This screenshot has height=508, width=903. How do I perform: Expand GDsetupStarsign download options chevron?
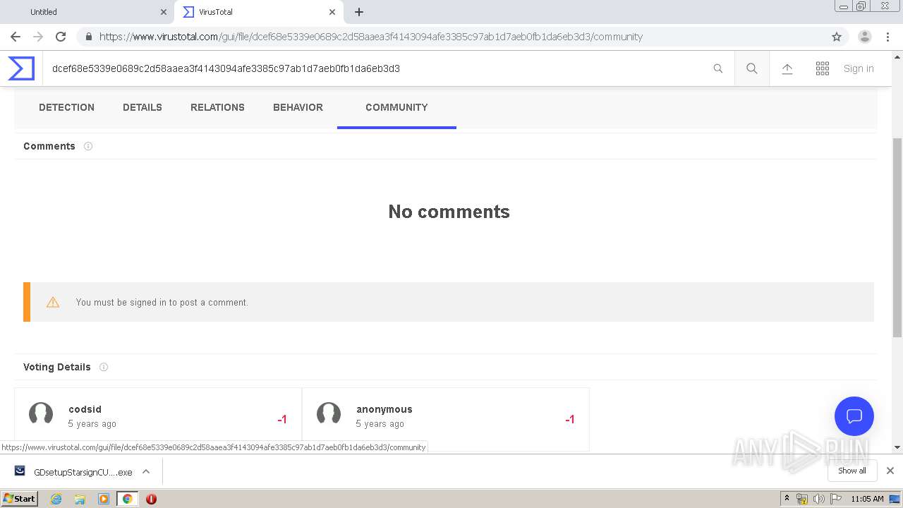tap(146, 472)
